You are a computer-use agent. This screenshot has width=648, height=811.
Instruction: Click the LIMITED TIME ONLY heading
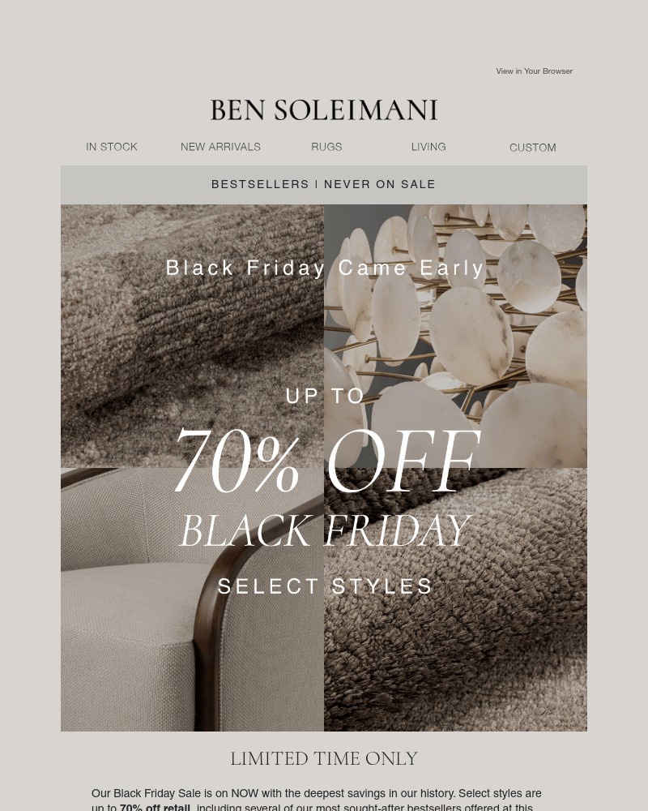coord(324,758)
